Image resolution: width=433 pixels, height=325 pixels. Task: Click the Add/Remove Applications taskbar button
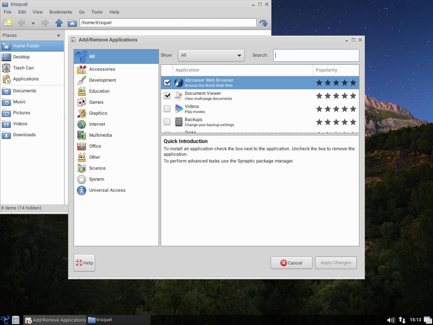click(55, 320)
